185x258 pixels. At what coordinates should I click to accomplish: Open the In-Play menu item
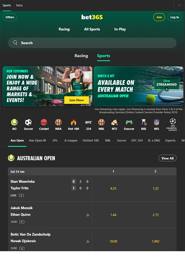(x=120, y=29)
